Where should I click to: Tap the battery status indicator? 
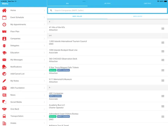[x=166, y=1]
